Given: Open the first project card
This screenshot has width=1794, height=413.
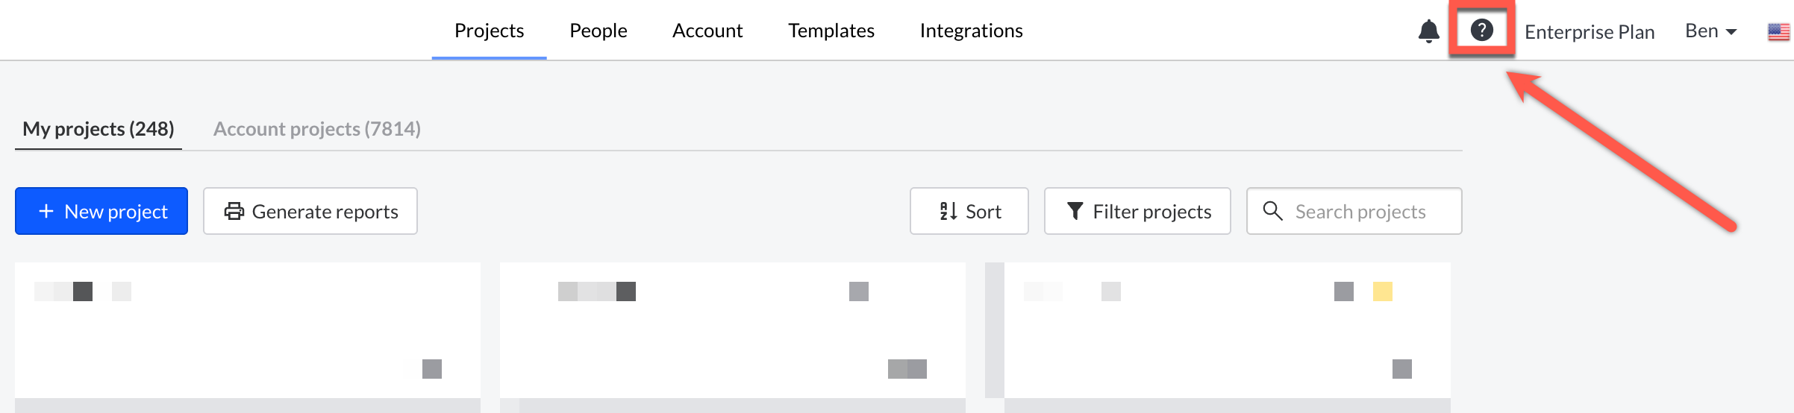Looking at the screenshot, I should pyautogui.click(x=247, y=330).
